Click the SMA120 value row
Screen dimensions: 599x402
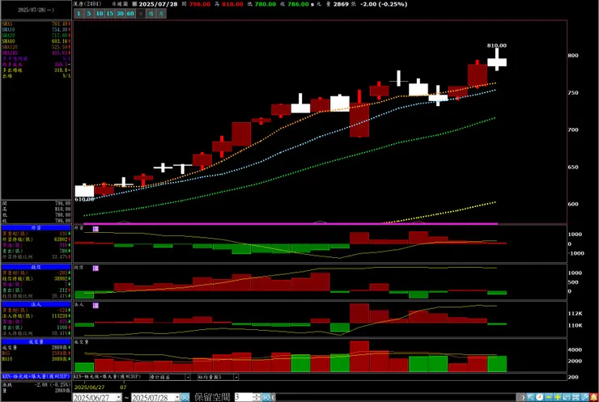[x=36, y=47]
